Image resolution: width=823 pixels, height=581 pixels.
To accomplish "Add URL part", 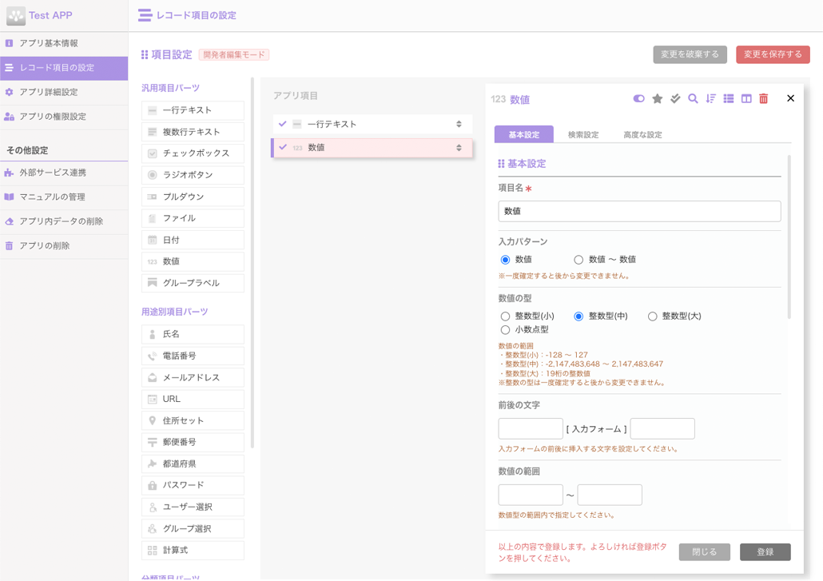I will click(x=193, y=399).
